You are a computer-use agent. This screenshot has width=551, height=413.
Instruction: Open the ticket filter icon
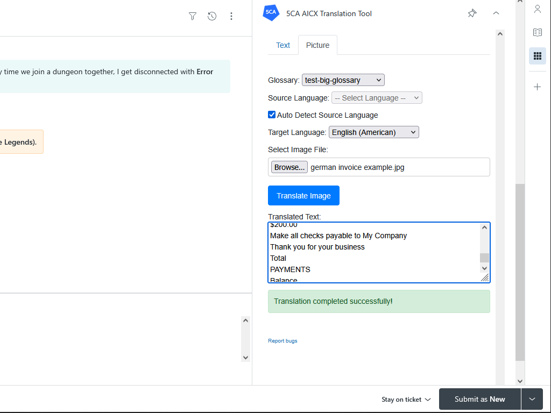[192, 16]
